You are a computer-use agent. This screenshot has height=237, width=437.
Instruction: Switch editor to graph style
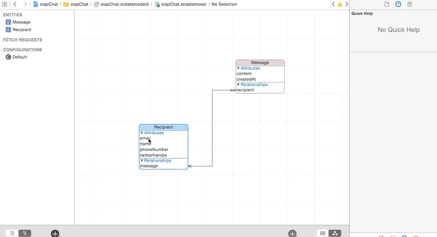pyautogui.click(x=335, y=234)
